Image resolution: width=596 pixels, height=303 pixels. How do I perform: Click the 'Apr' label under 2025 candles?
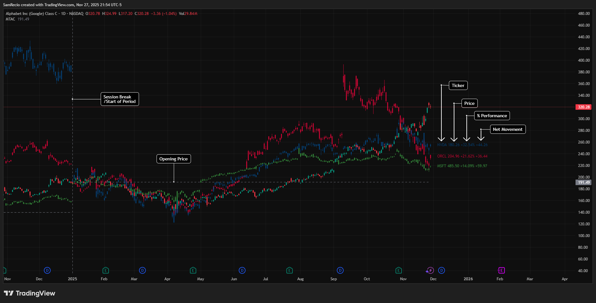[x=167, y=279]
